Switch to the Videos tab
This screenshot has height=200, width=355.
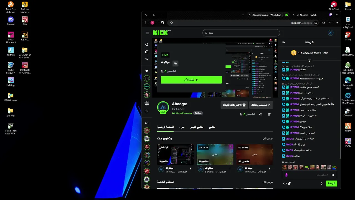point(197,127)
